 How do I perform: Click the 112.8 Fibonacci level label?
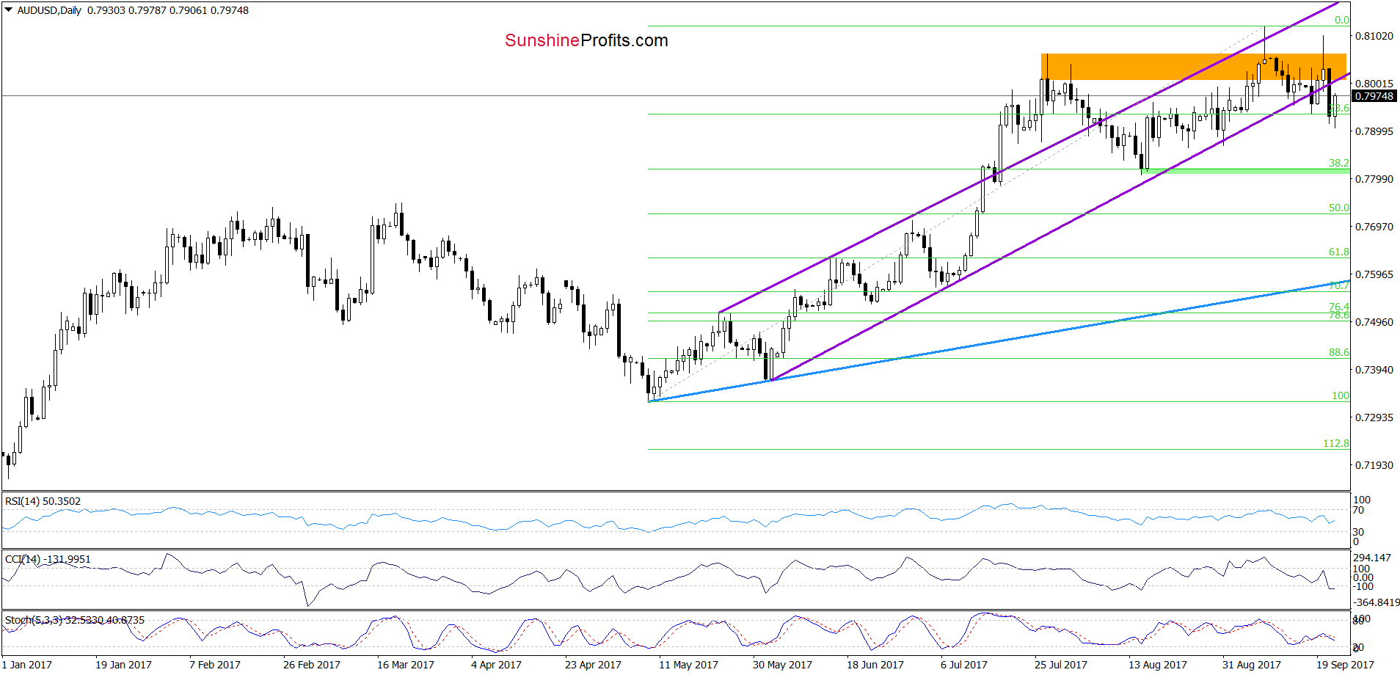pyautogui.click(x=1335, y=443)
